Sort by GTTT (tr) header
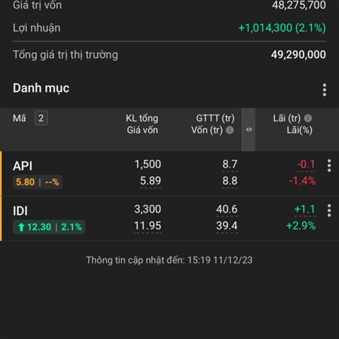The height and width of the screenshot is (339, 339). tap(215, 119)
